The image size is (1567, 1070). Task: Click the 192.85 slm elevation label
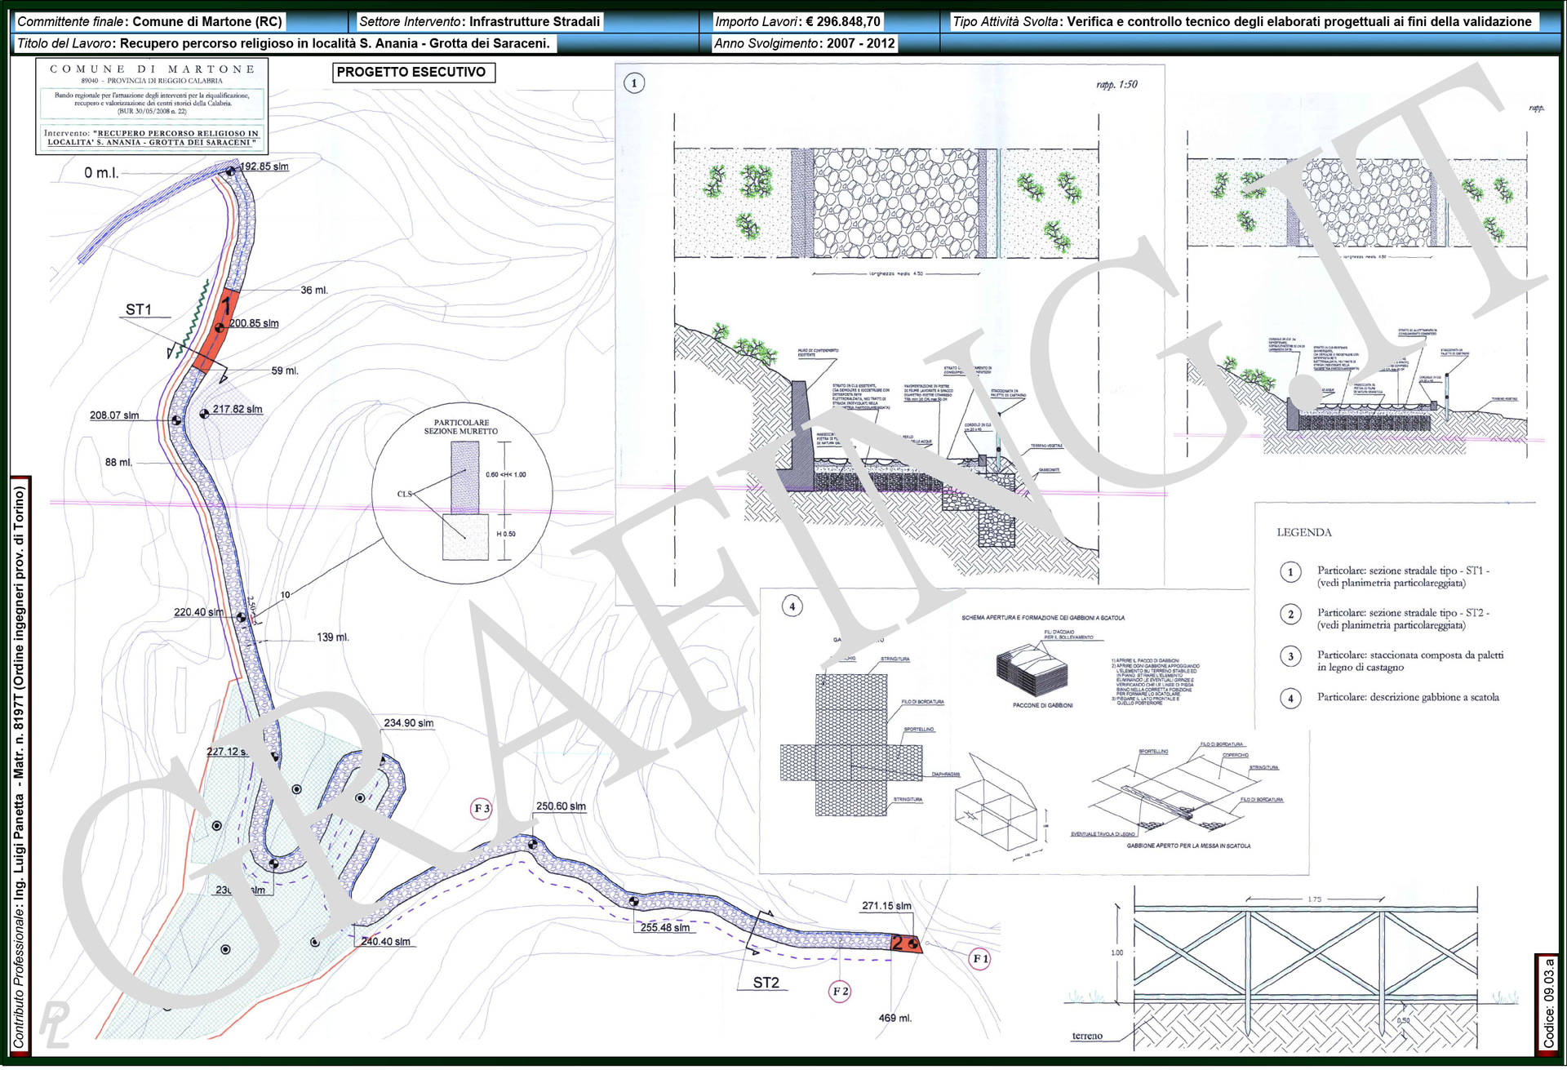click(x=264, y=166)
